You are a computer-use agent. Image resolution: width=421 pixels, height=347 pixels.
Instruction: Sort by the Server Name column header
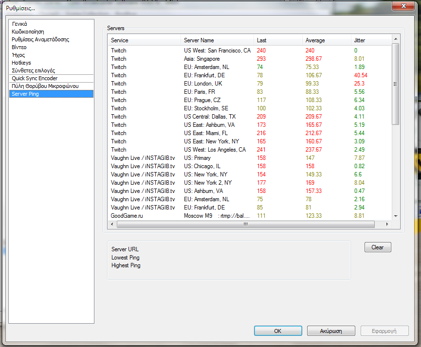click(217, 40)
